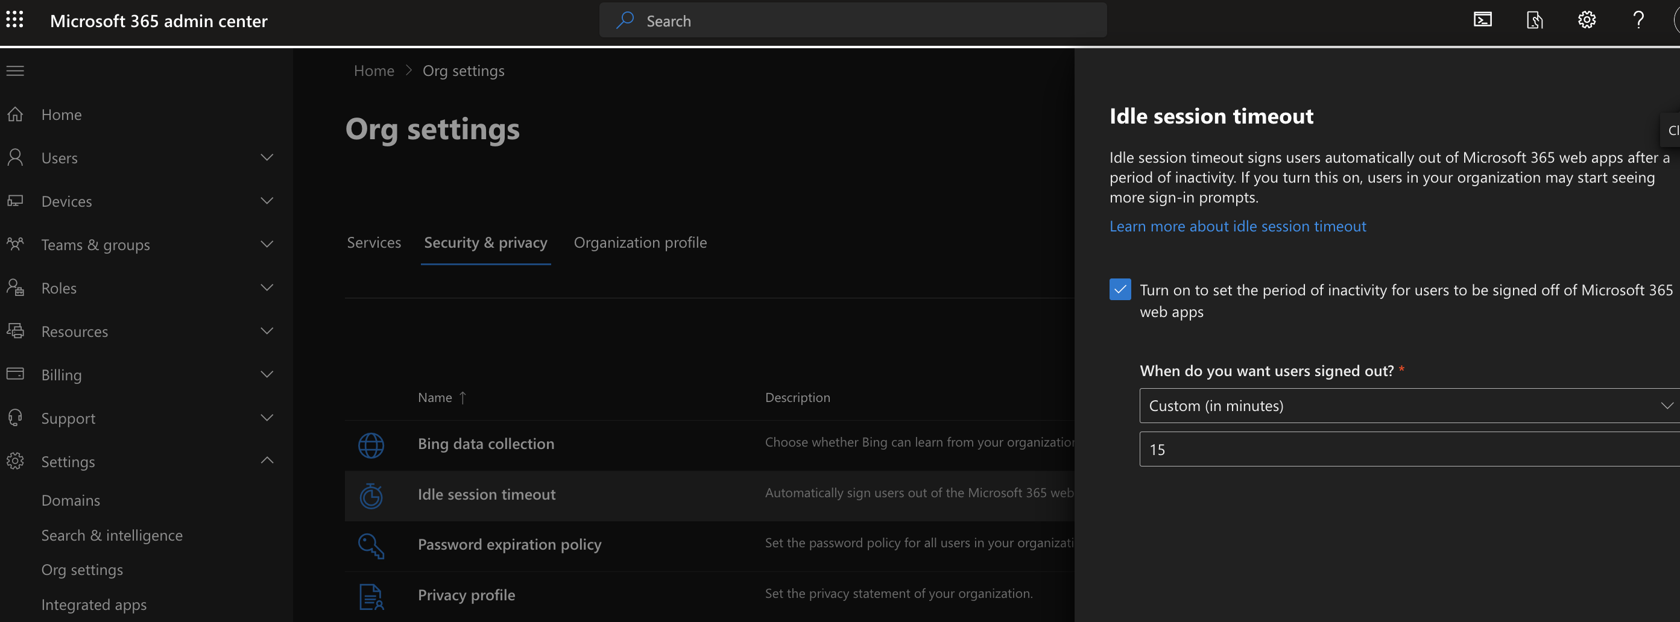Click the Devices monitor icon

15,201
